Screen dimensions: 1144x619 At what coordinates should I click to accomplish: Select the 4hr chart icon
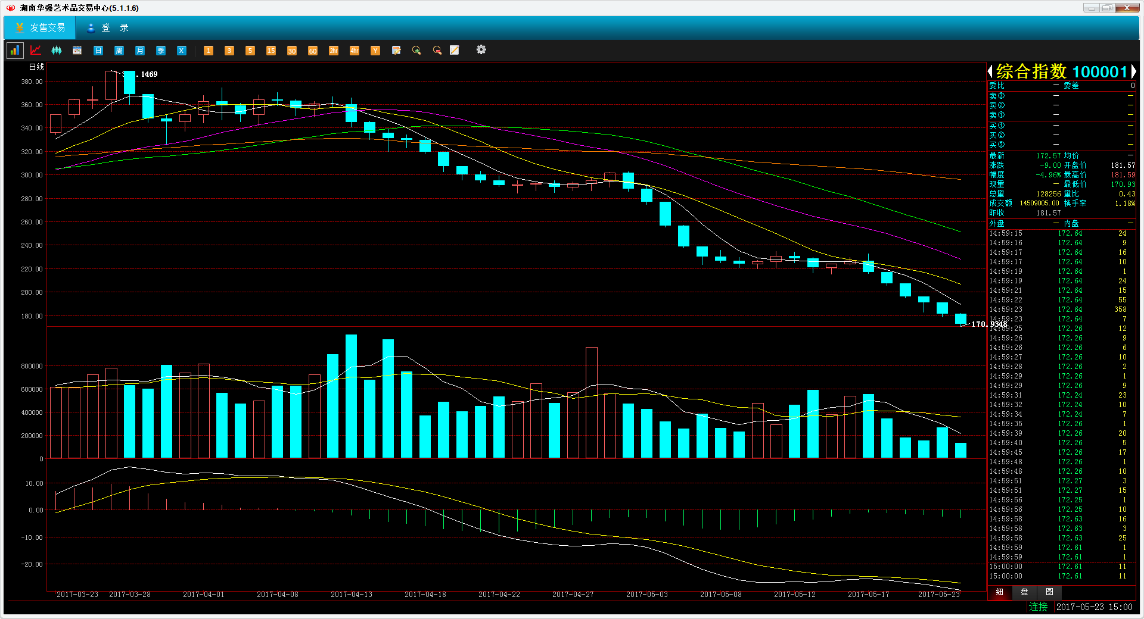[x=355, y=51]
